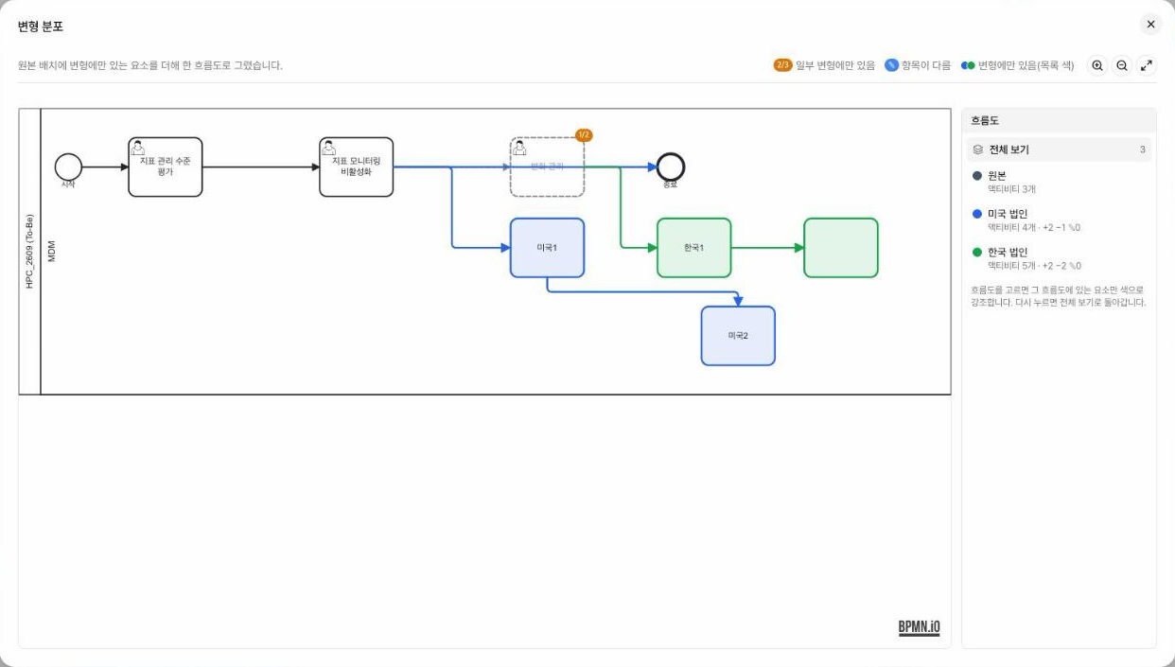1175x667 pixels.
Task: Click the orange 1/2 variant badge
Action: 584,135
